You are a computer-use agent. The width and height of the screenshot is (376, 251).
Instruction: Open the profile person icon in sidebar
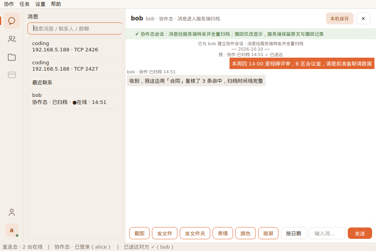tap(11, 212)
